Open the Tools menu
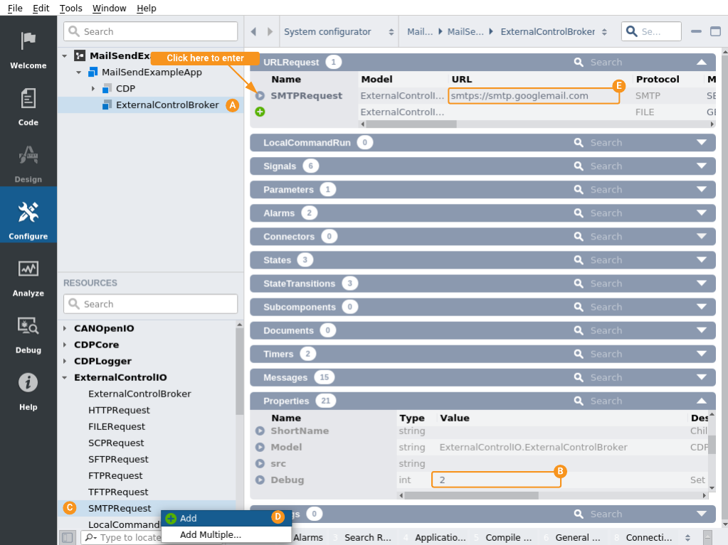The width and height of the screenshot is (728, 545). (x=70, y=9)
